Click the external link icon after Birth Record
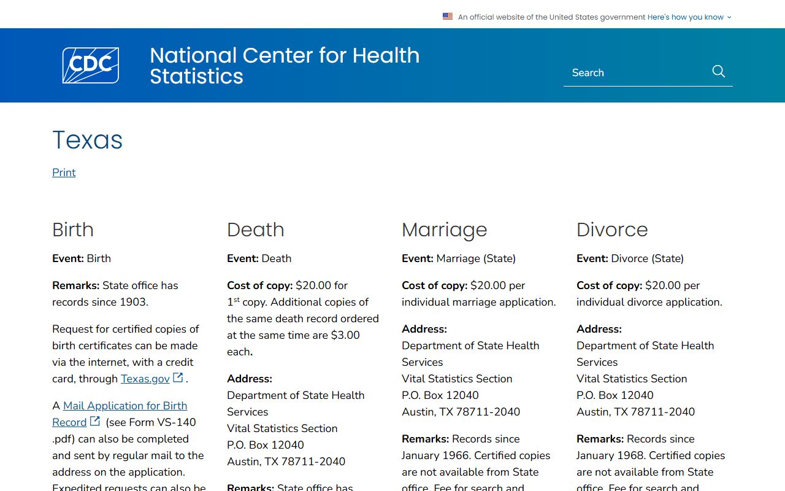The width and height of the screenshot is (785, 491). [95, 421]
